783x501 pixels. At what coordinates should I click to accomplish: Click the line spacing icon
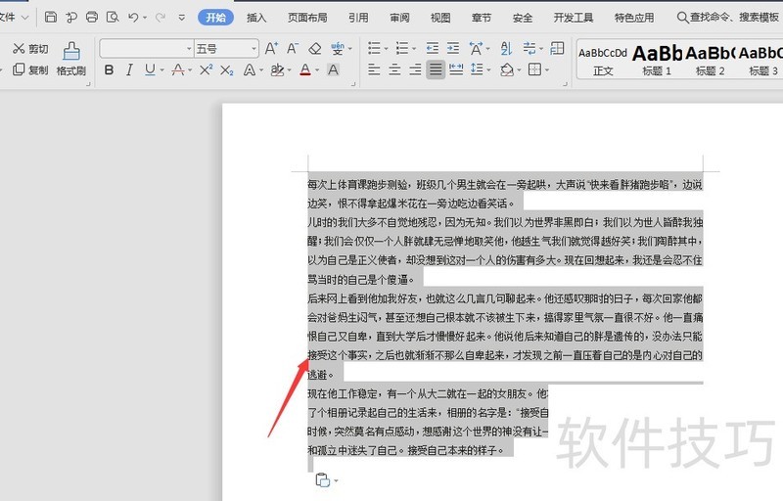tap(477, 69)
